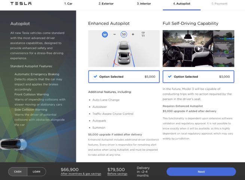Select the CASH payment toggle

pos(18,172)
